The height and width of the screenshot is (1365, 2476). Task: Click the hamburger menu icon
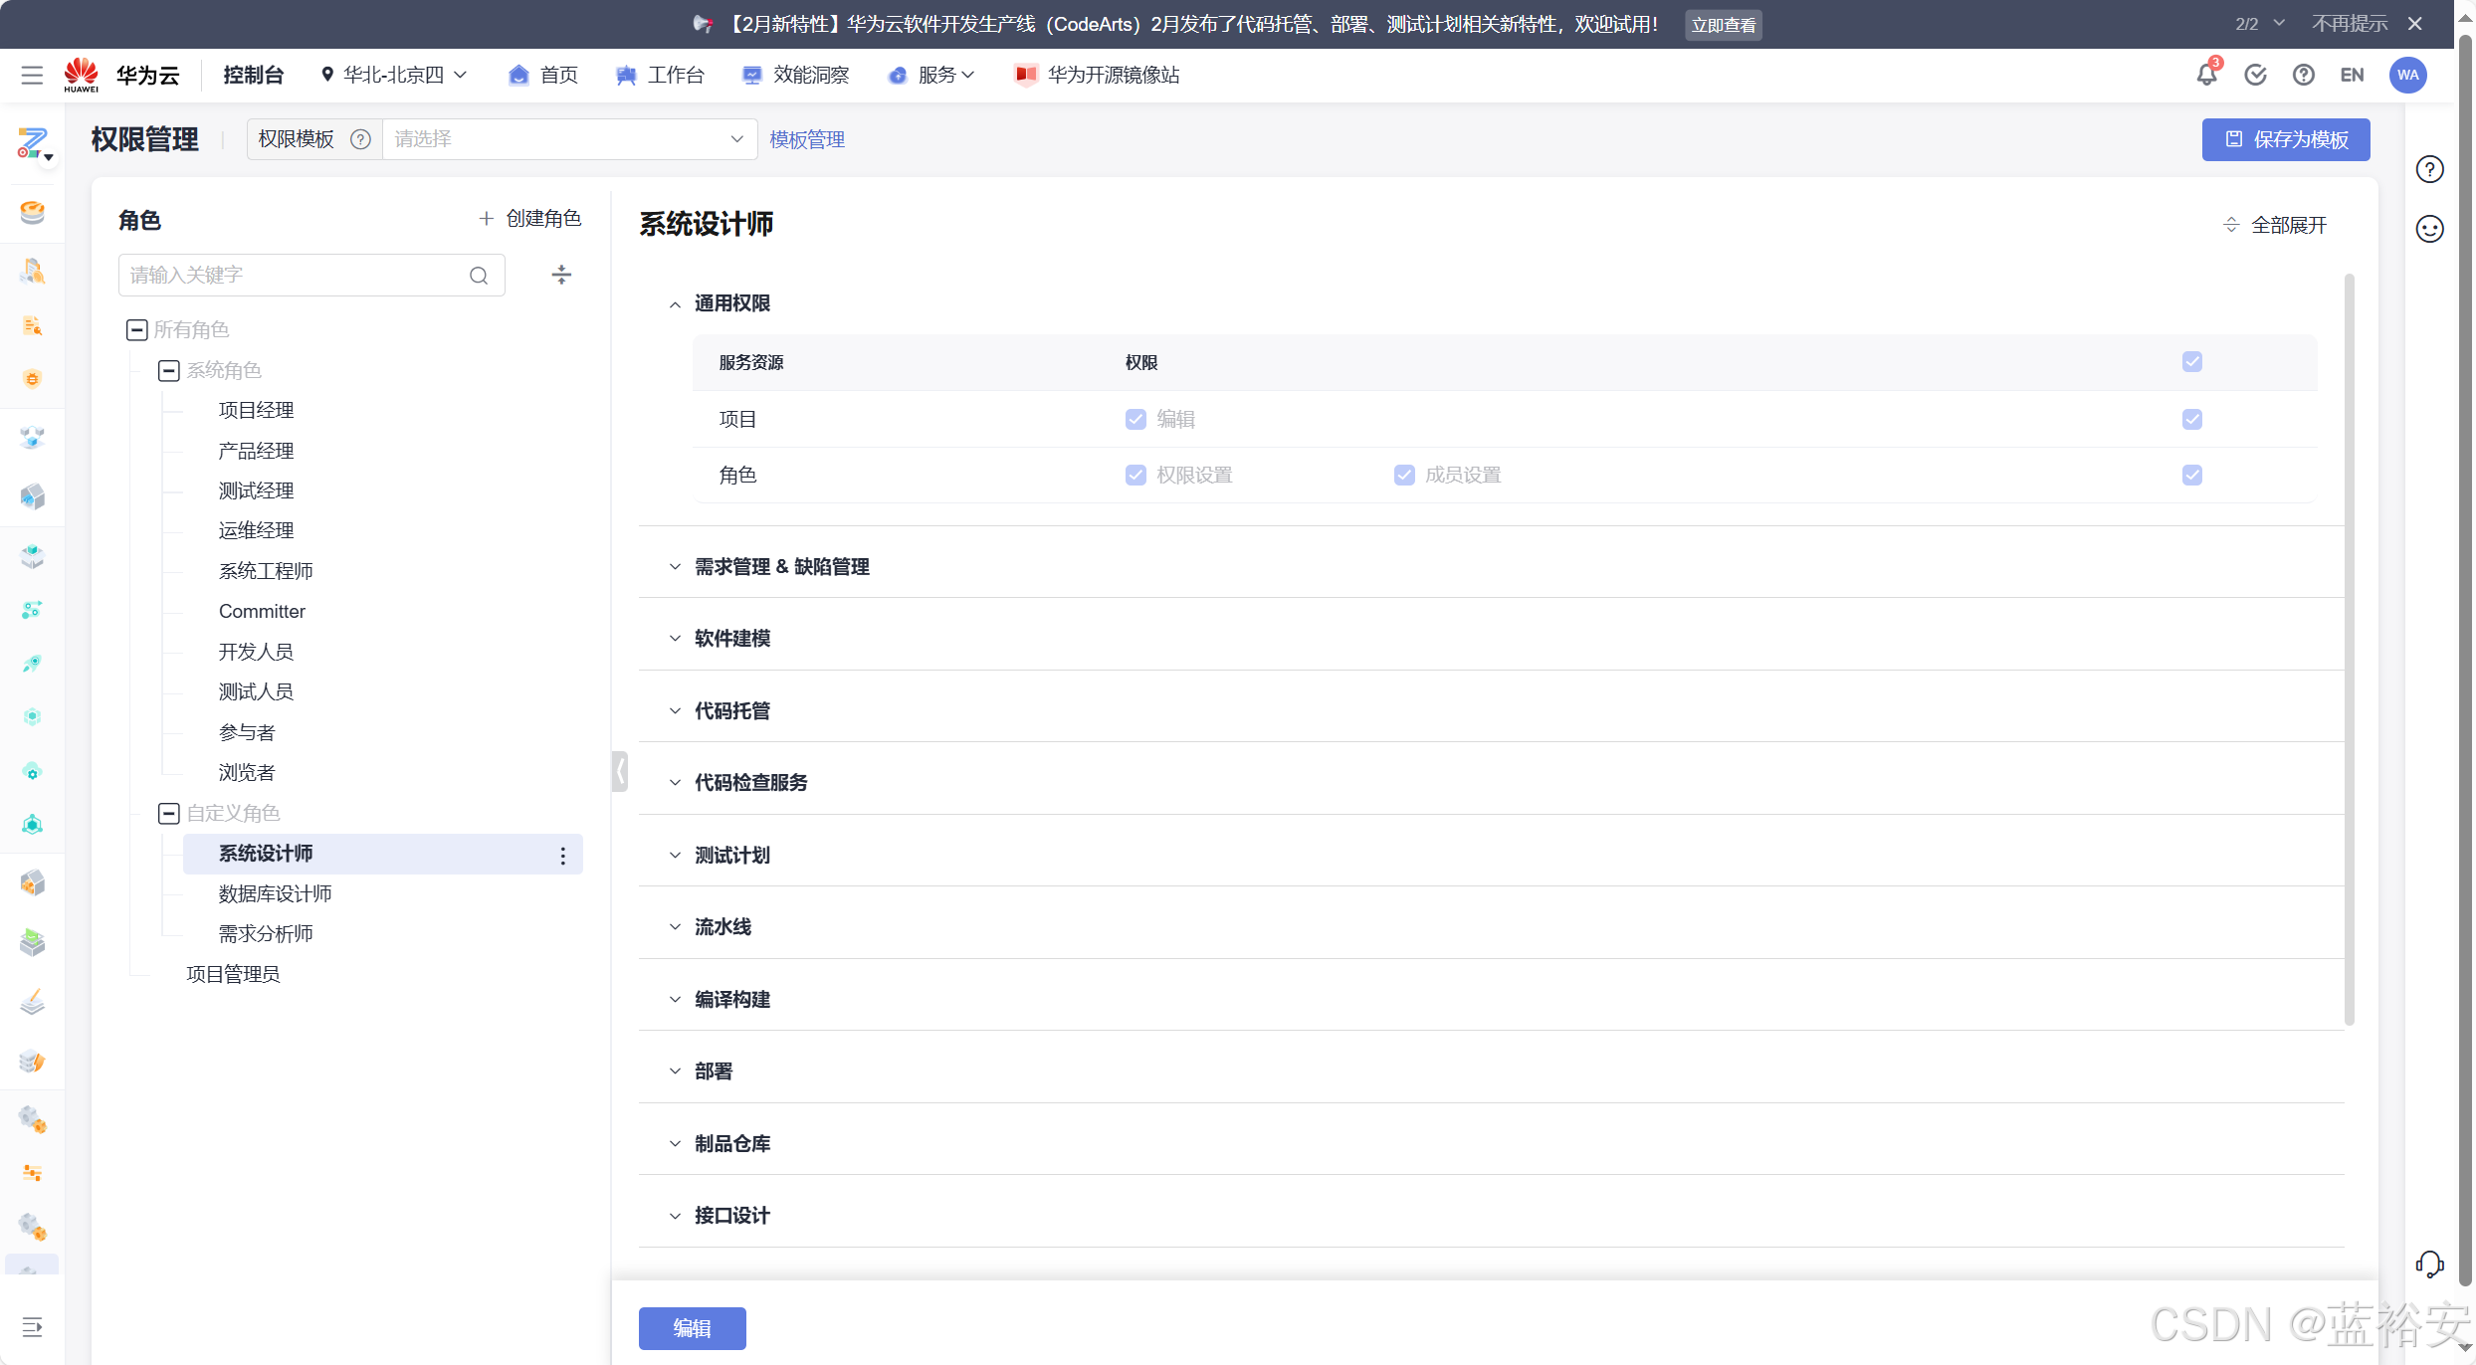tap(32, 75)
